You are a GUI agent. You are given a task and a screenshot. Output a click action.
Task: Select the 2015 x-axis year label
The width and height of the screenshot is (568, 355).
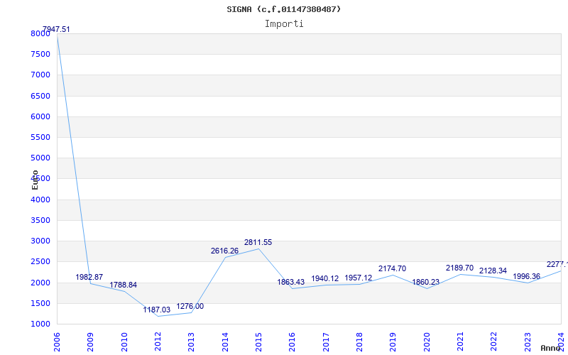click(x=259, y=342)
